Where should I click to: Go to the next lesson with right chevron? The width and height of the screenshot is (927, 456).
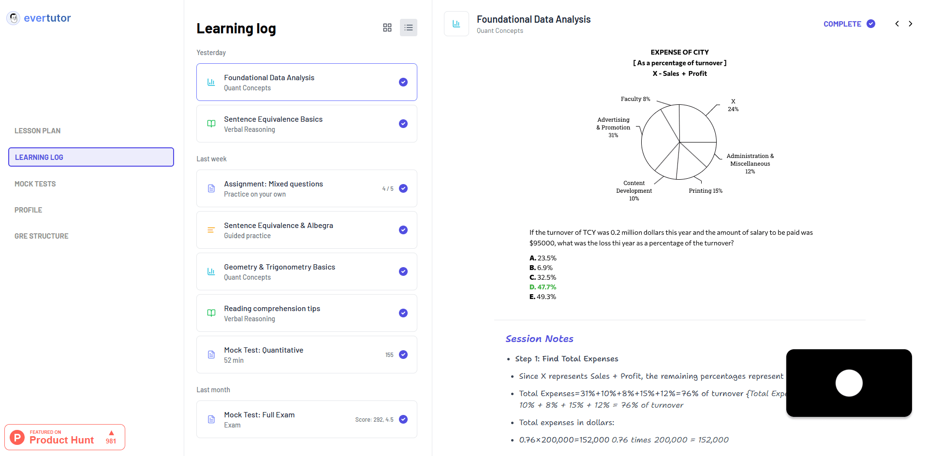click(911, 24)
